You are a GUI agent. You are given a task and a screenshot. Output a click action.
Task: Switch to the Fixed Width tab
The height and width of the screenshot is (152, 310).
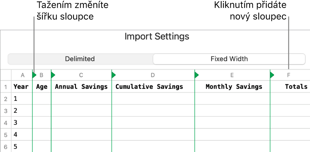click(229, 59)
